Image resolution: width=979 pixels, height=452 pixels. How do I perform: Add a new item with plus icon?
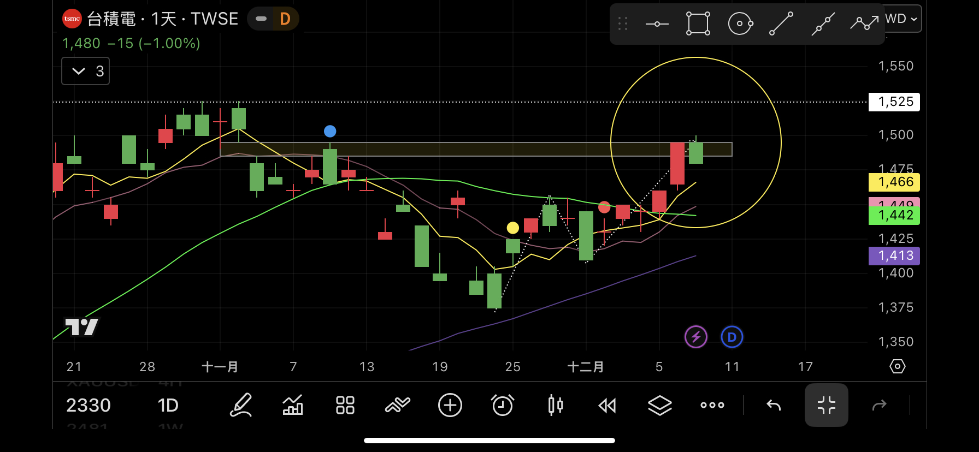coord(450,405)
